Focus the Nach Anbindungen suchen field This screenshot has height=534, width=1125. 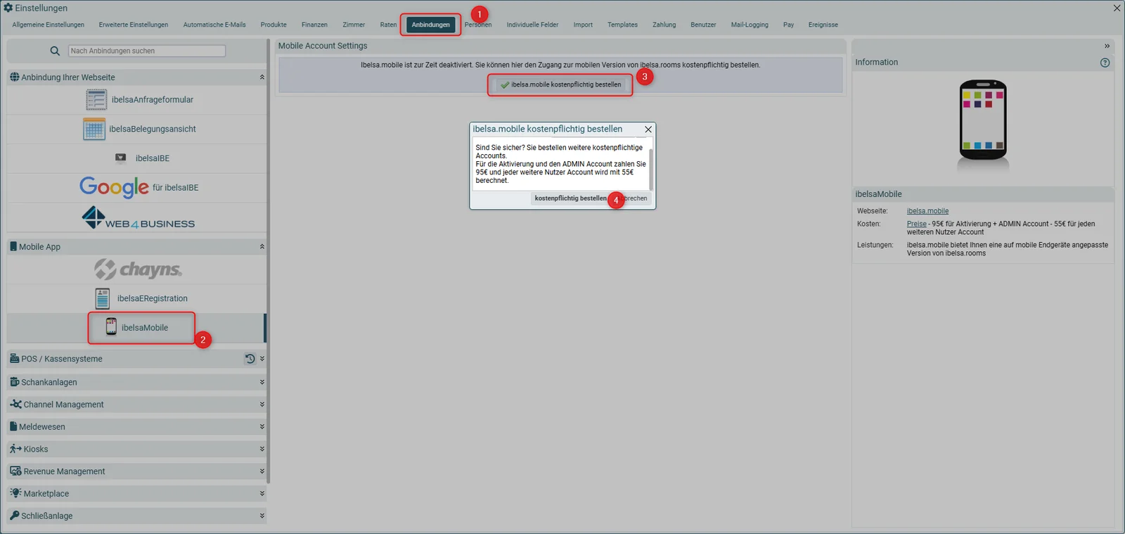147,51
